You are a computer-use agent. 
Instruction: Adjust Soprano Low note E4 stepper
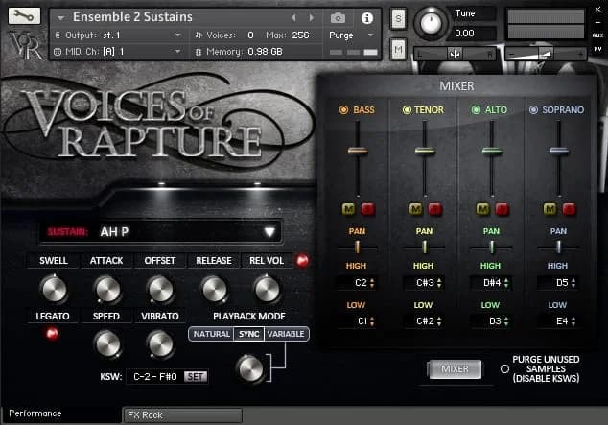[573, 321]
